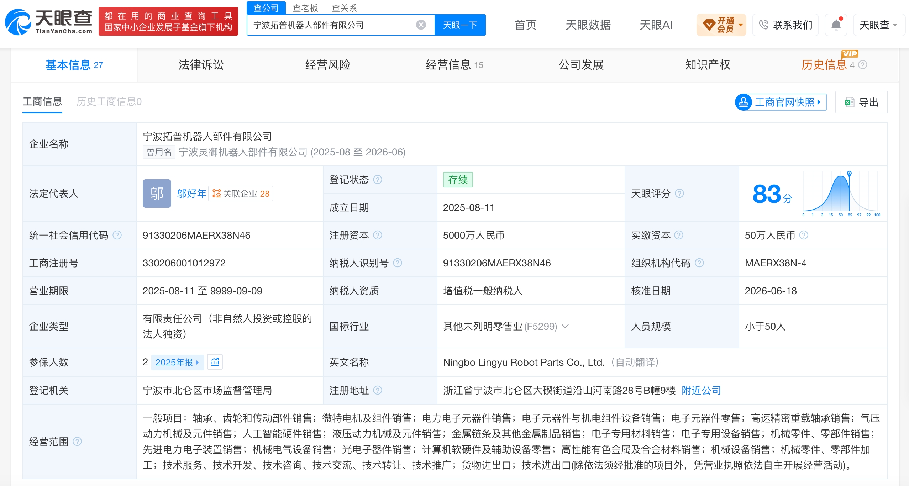Click the Excel icon in 导出
909x486 pixels.
[850, 102]
